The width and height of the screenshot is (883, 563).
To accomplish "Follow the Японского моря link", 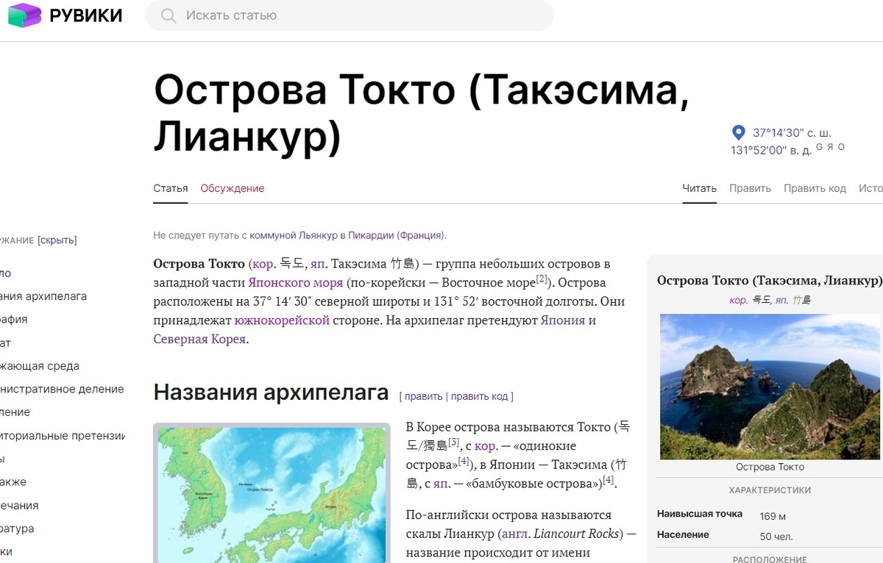I will (295, 282).
